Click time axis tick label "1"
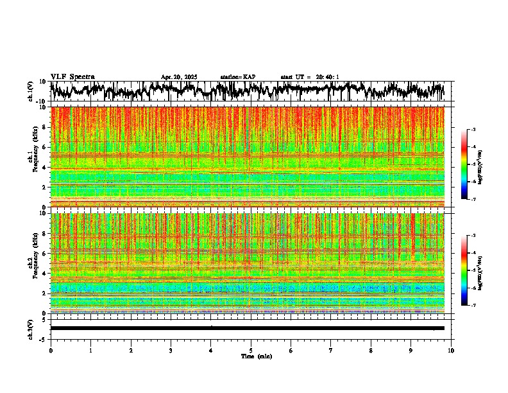The width and height of the screenshot is (508, 393). pyautogui.click(x=90, y=351)
